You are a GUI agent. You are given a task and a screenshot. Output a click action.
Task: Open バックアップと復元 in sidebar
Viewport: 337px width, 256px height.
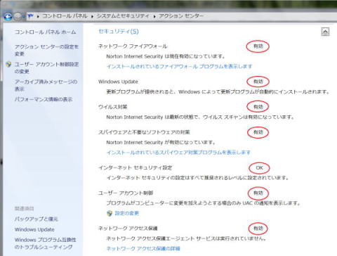pos(37,219)
